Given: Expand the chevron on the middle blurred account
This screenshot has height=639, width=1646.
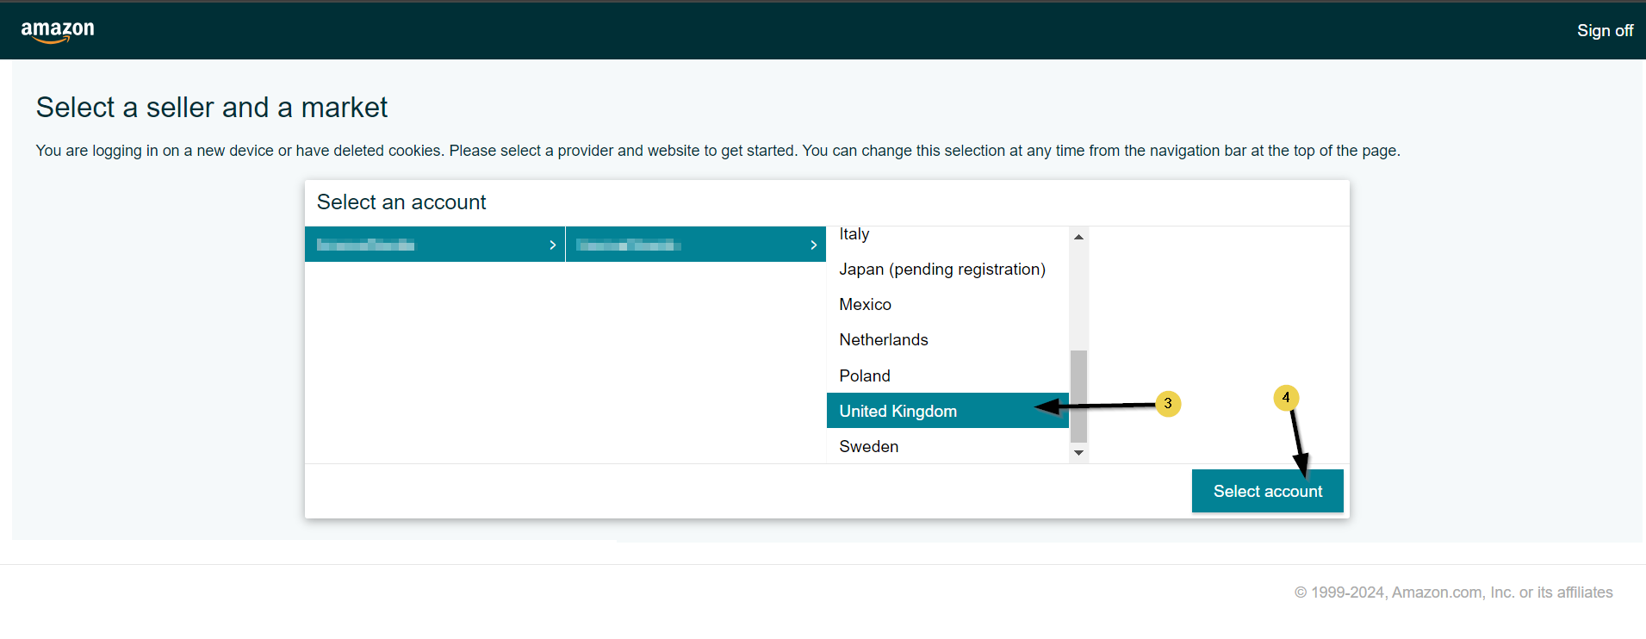Looking at the screenshot, I should coord(813,245).
